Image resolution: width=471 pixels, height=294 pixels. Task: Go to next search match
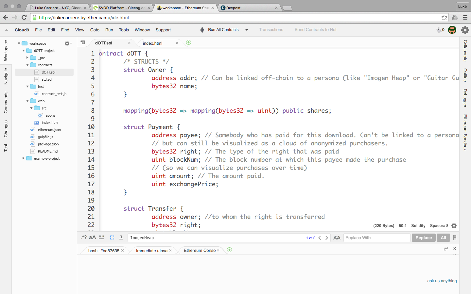pyautogui.click(x=326, y=238)
